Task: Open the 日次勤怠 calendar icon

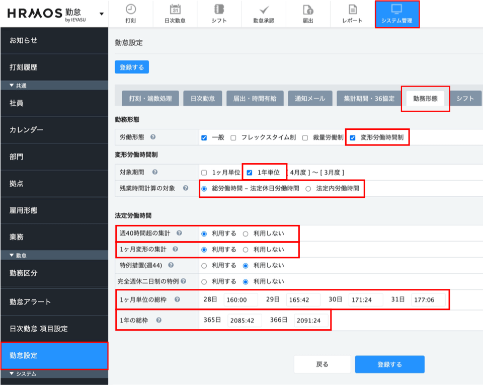Action: pyautogui.click(x=175, y=10)
